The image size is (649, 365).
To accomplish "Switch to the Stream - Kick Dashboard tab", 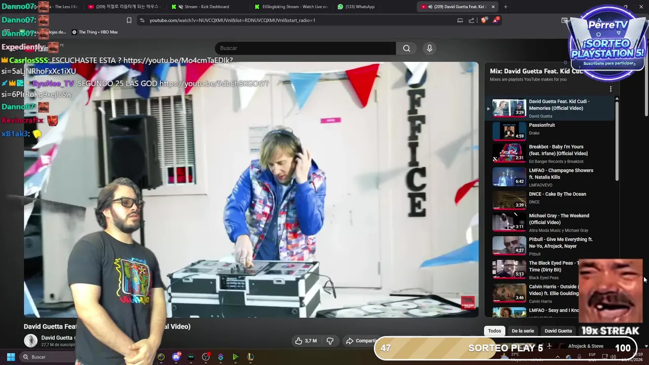I will pyautogui.click(x=207, y=7).
